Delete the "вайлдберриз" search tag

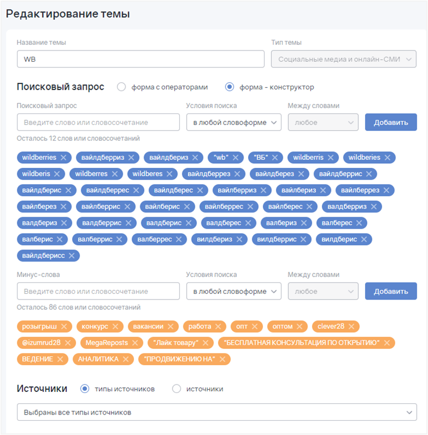tap(131, 158)
